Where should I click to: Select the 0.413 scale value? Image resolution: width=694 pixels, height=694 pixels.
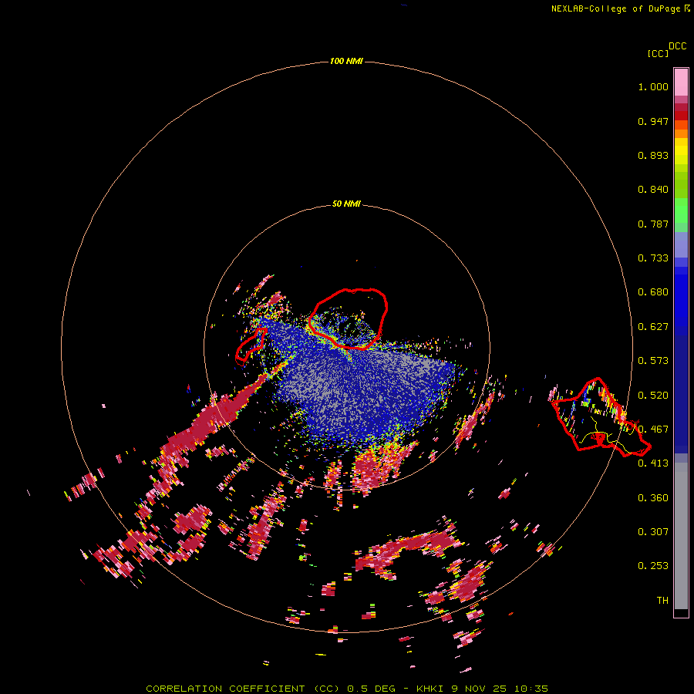pyautogui.click(x=653, y=463)
